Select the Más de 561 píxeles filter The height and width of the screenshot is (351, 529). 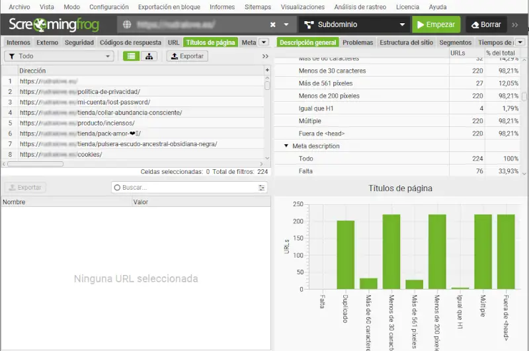pyautogui.click(x=397, y=83)
